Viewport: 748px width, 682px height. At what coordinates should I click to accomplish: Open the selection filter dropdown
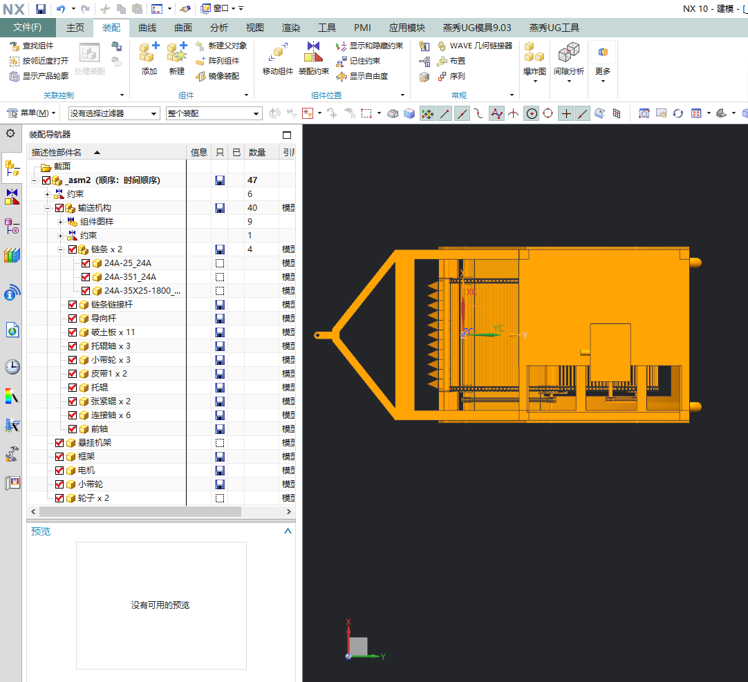[x=114, y=113]
